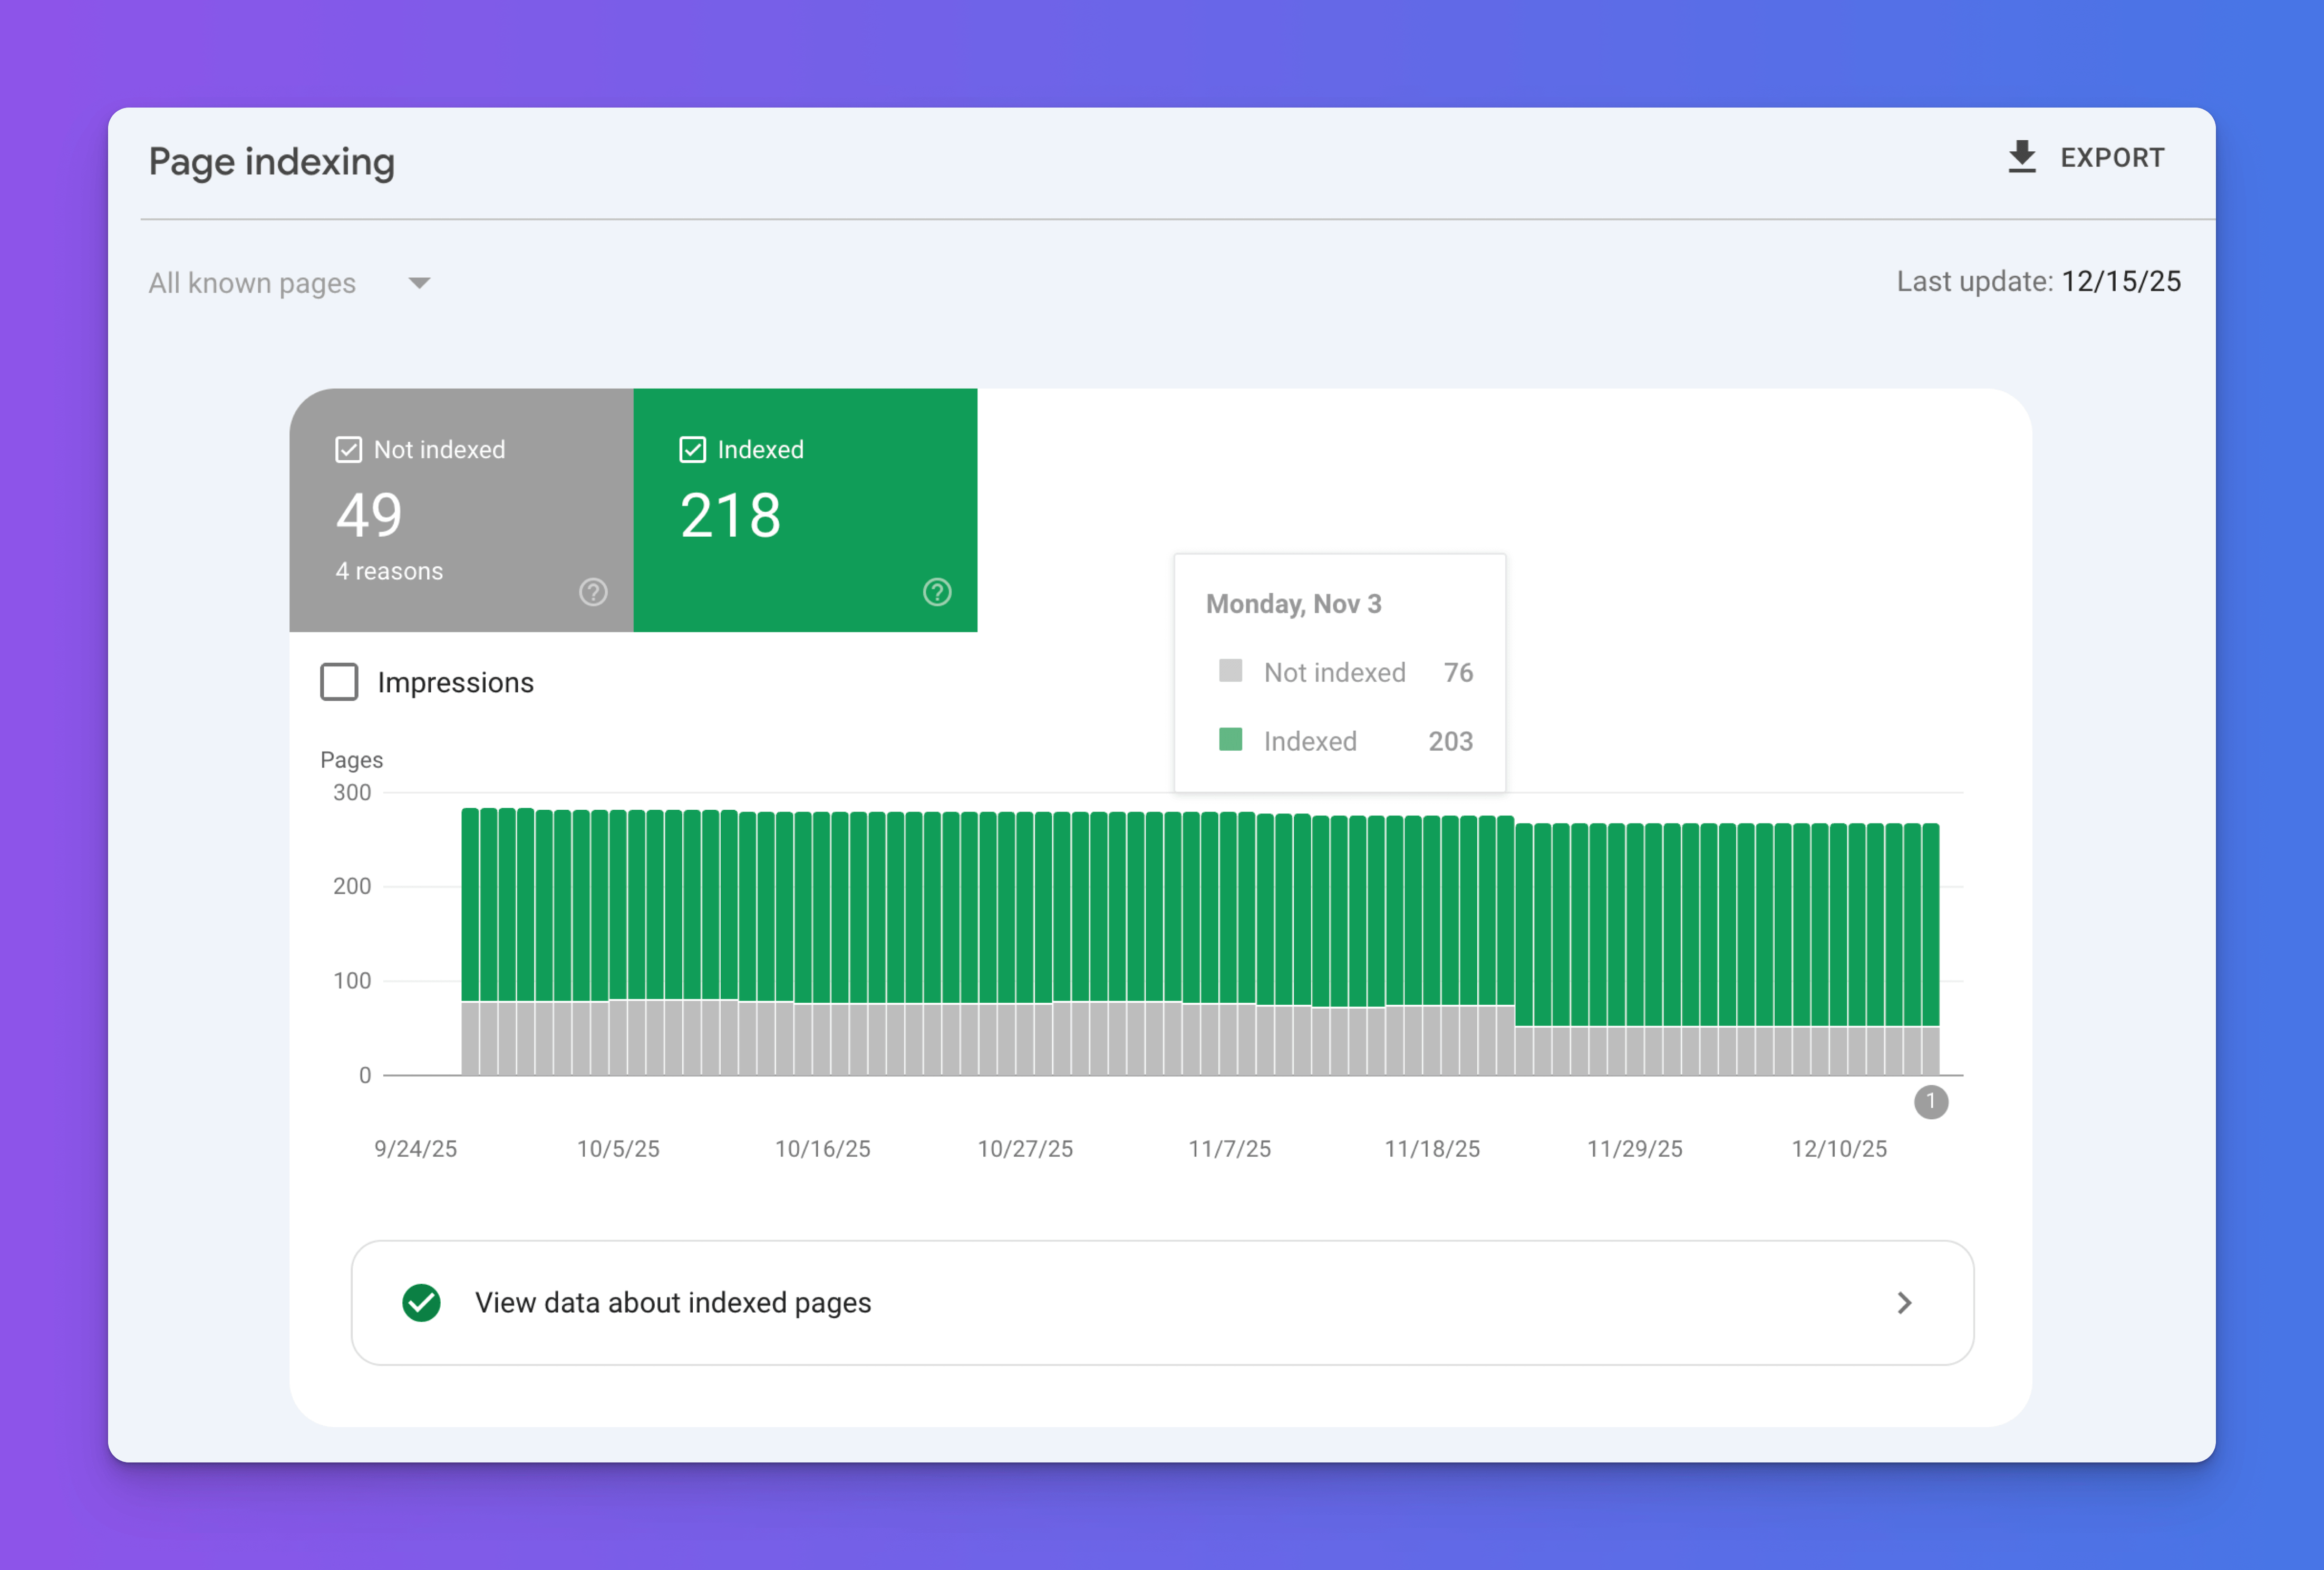Click the green Indexed legend square
Screen dimensions: 2324x1570
pos(1230,739)
